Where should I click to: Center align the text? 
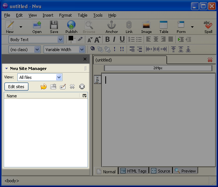pos(156,39)
